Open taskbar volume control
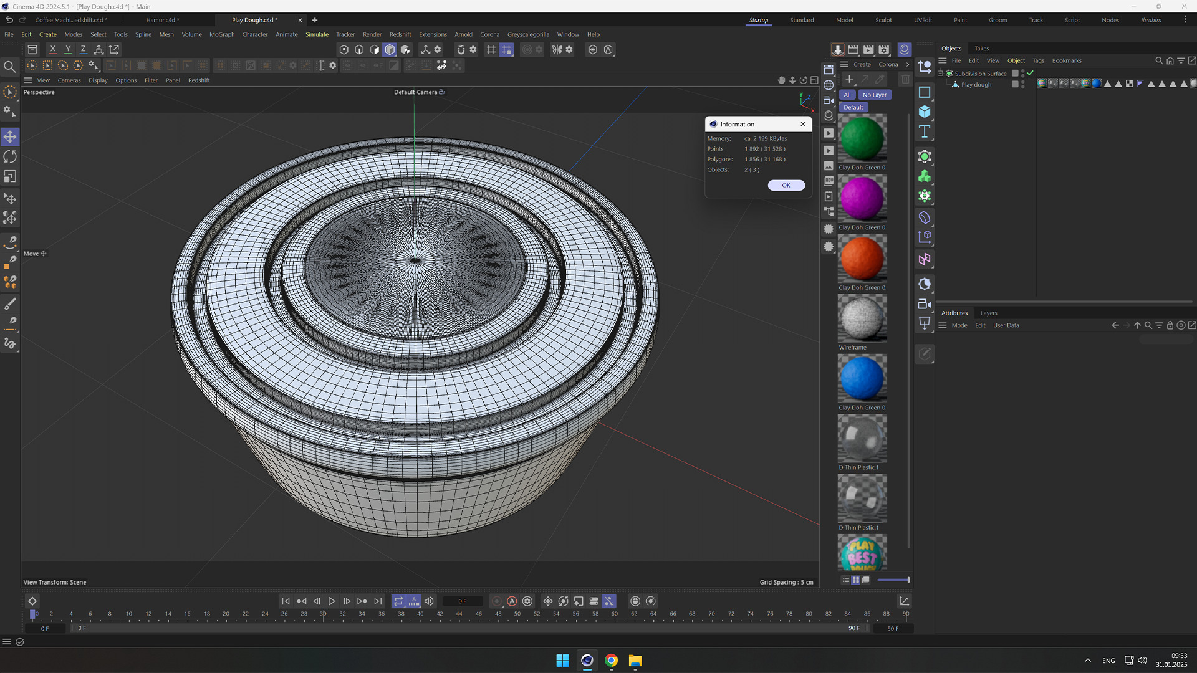This screenshot has width=1197, height=673. pyautogui.click(x=1142, y=661)
